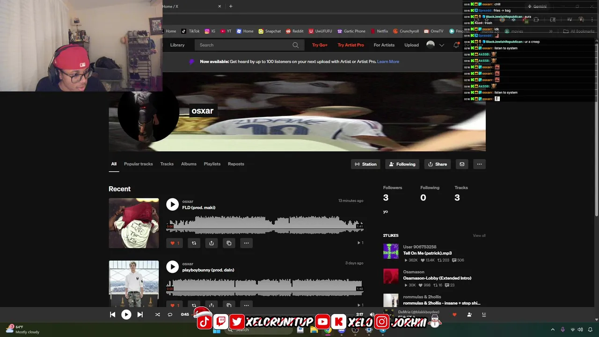Switch to Popular tracks tab
Viewport: 599px width, 337px height.
[x=138, y=164]
